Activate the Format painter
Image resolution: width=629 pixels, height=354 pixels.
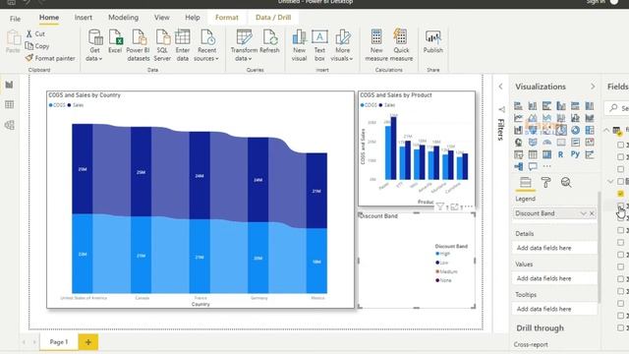(50, 58)
